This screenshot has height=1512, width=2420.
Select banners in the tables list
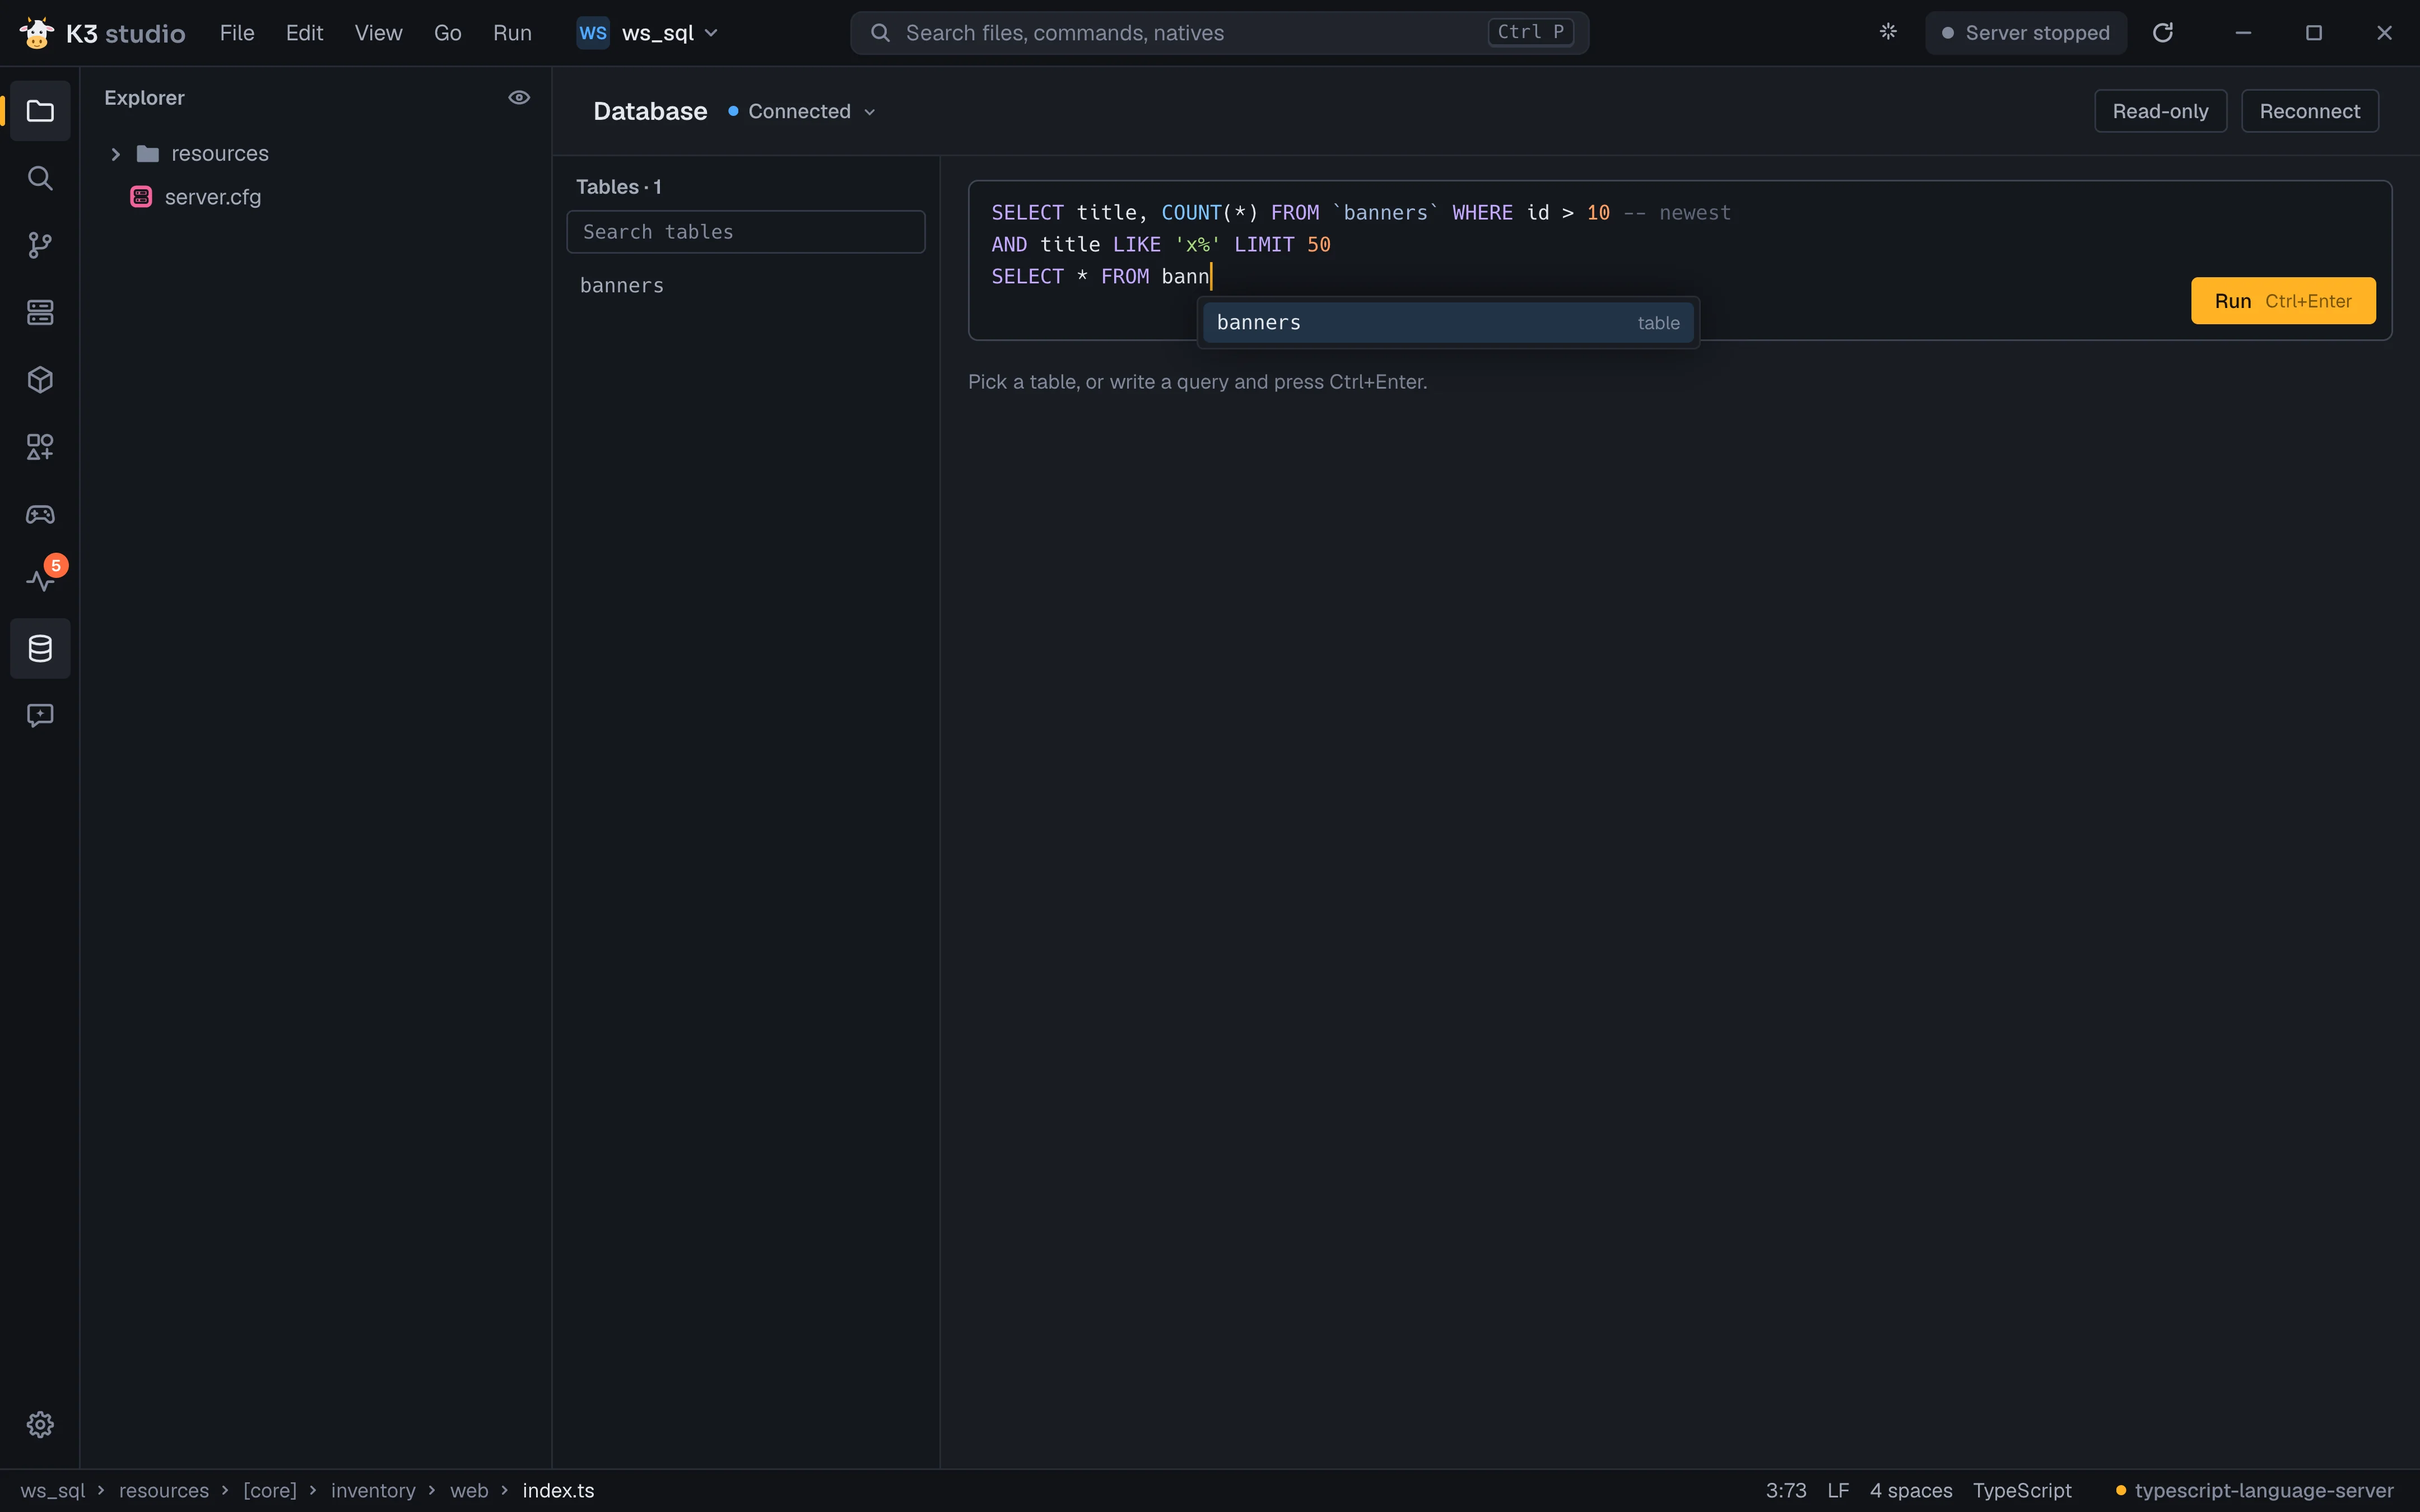(x=746, y=286)
